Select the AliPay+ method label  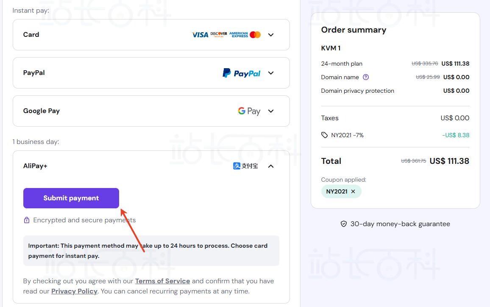(35, 166)
